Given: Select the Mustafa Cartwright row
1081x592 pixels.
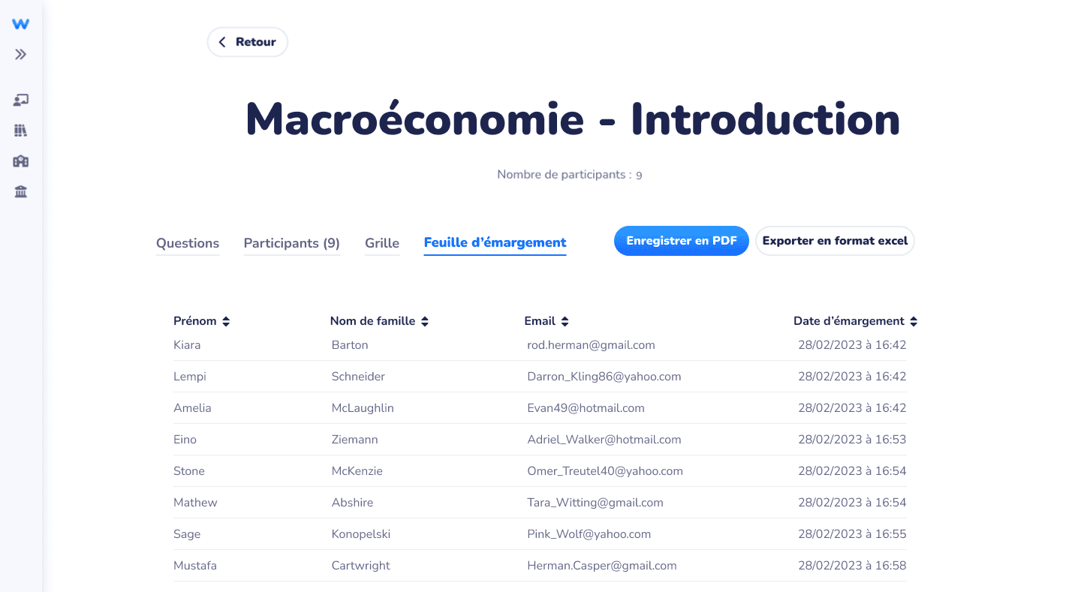Looking at the screenshot, I should [540, 566].
